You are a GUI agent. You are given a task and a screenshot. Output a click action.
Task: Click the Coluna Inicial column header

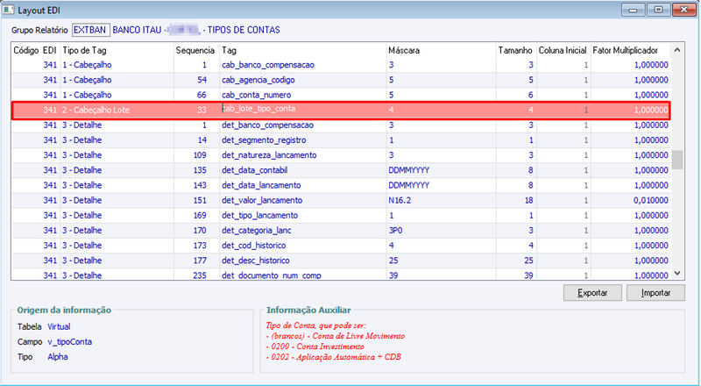pos(563,50)
